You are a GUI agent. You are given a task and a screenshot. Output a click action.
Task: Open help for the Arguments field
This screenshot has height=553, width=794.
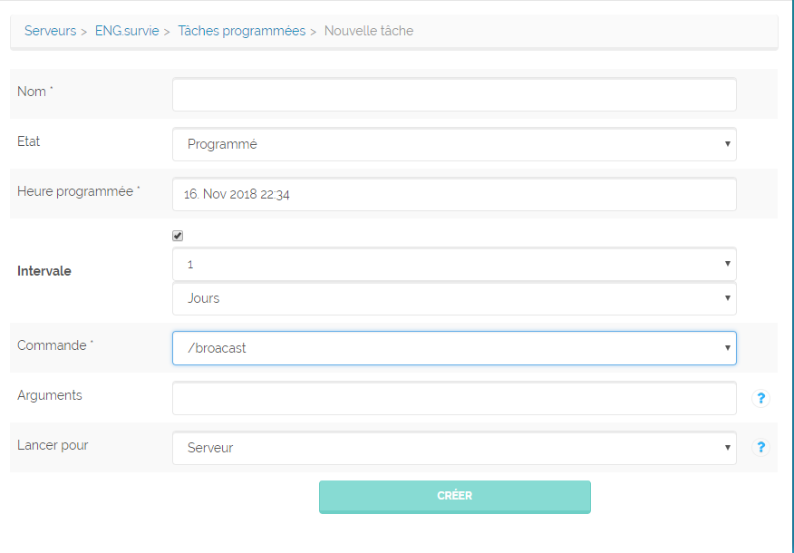760,398
